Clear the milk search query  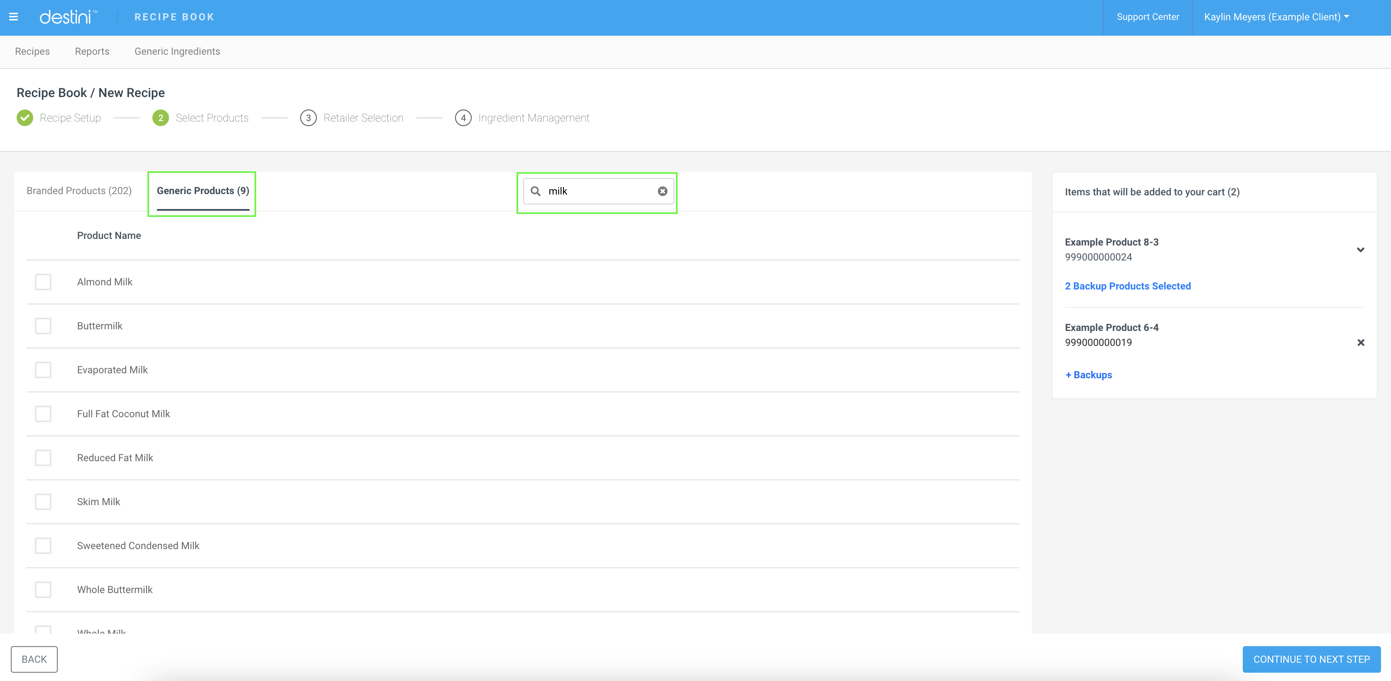point(663,192)
